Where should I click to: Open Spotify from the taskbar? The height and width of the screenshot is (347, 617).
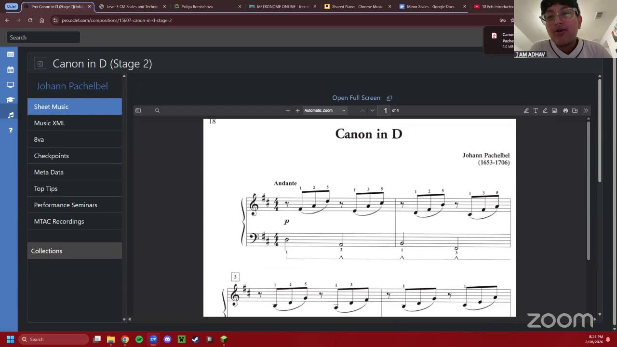(139, 339)
